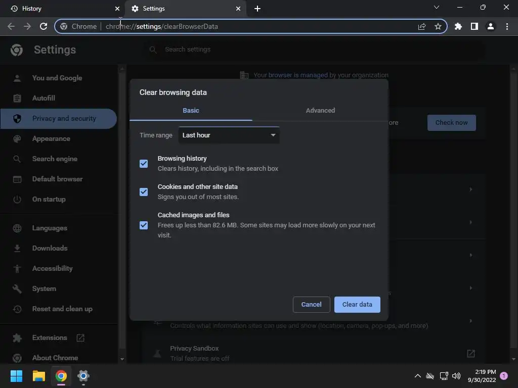This screenshot has height=388, width=518.
Task: Click the Check now button
Action: click(x=452, y=123)
